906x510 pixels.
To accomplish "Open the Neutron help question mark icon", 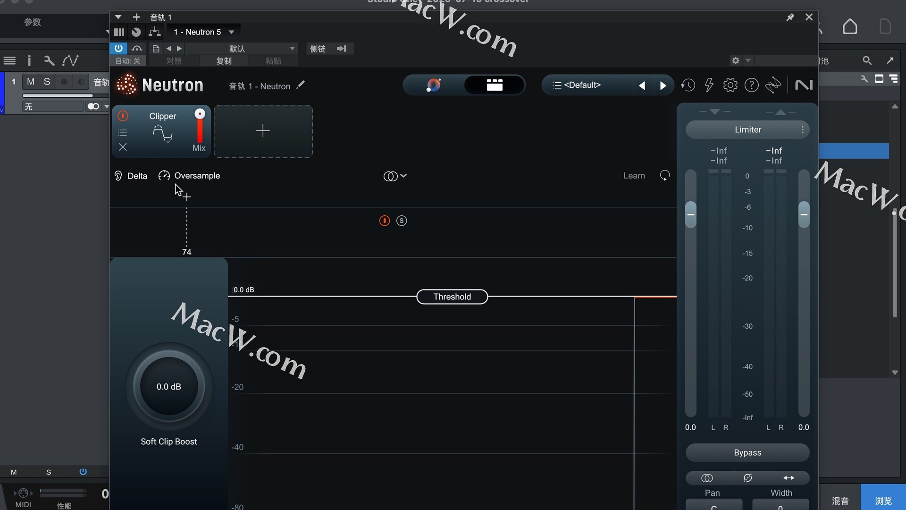I will 751,85.
